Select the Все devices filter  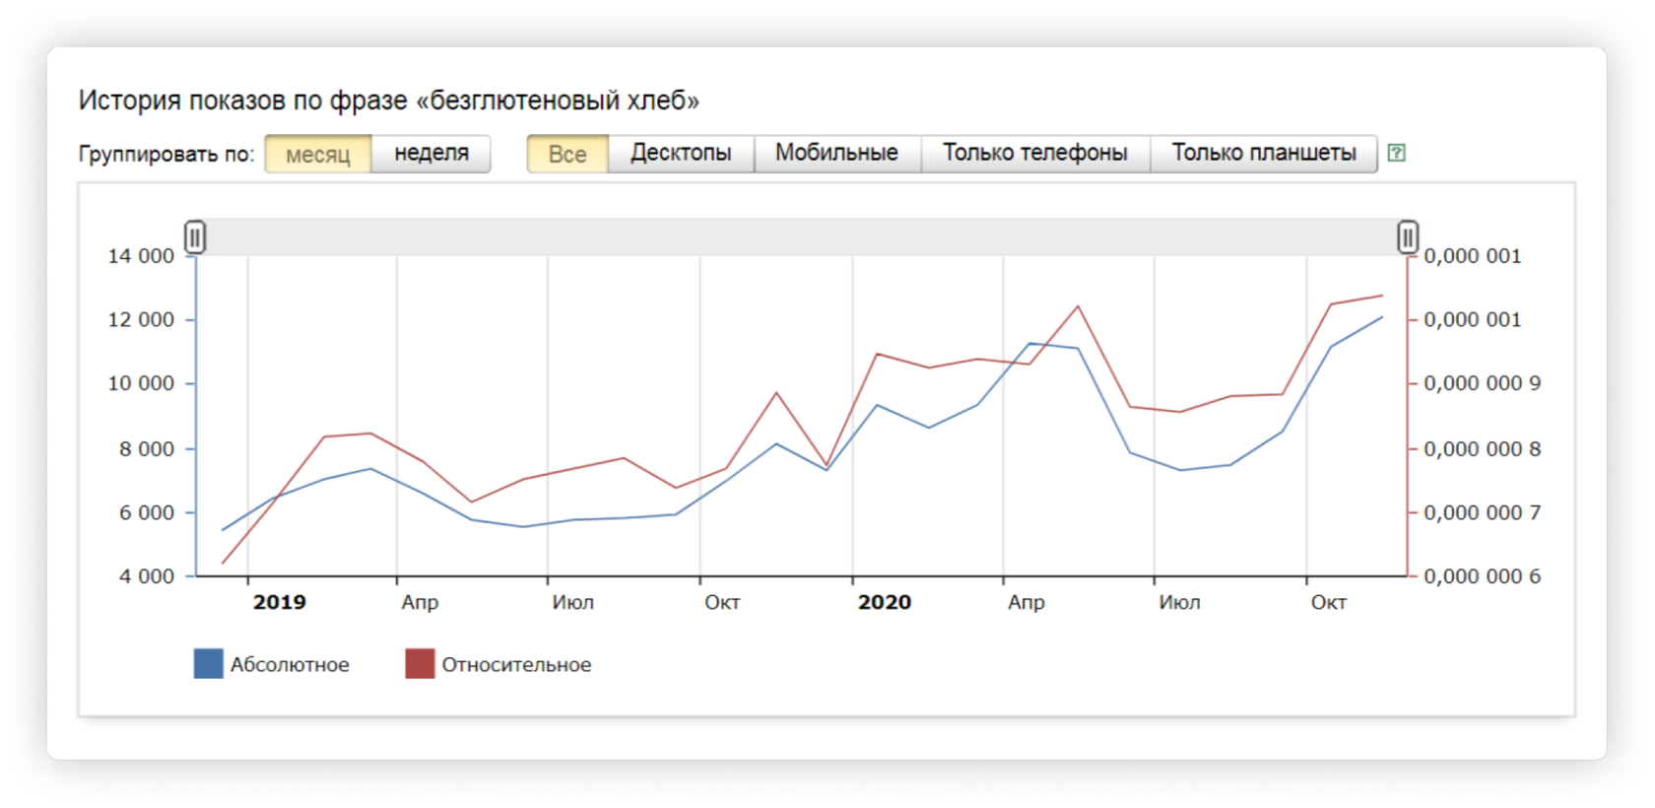click(567, 154)
